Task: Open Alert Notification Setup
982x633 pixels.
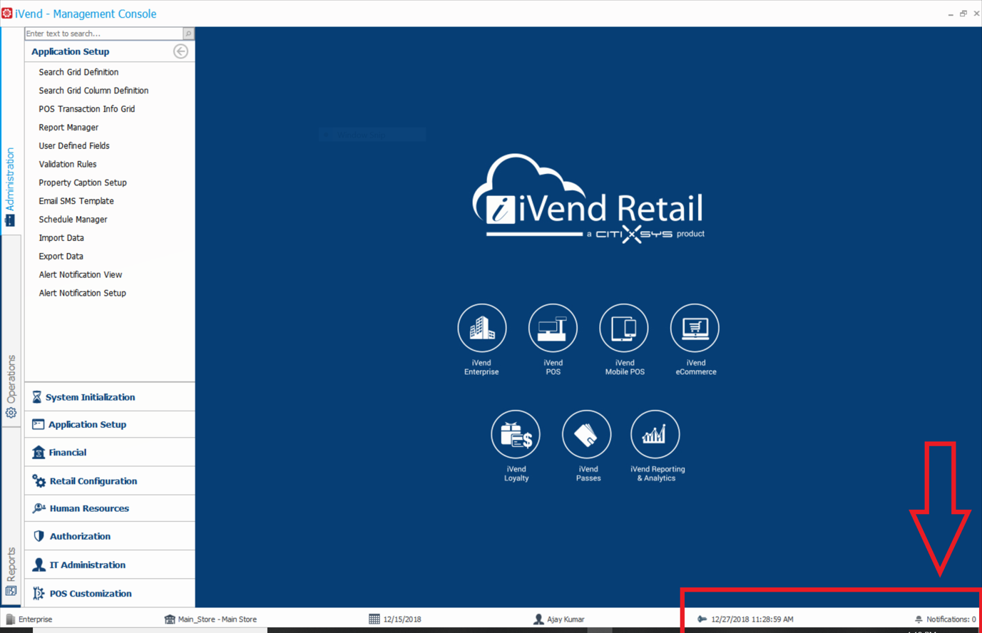Action: click(x=83, y=293)
